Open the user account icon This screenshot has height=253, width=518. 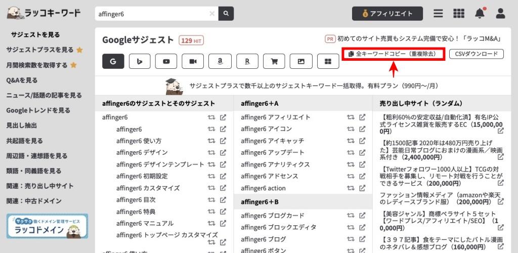pos(500,14)
